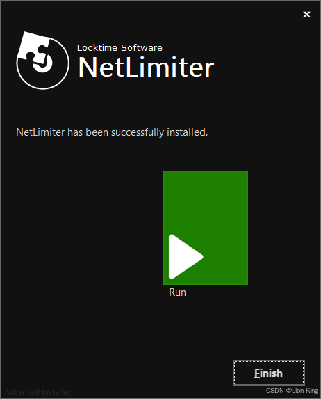Click the successfully installed message text
321x399 pixels.
(x=112, y=132)
